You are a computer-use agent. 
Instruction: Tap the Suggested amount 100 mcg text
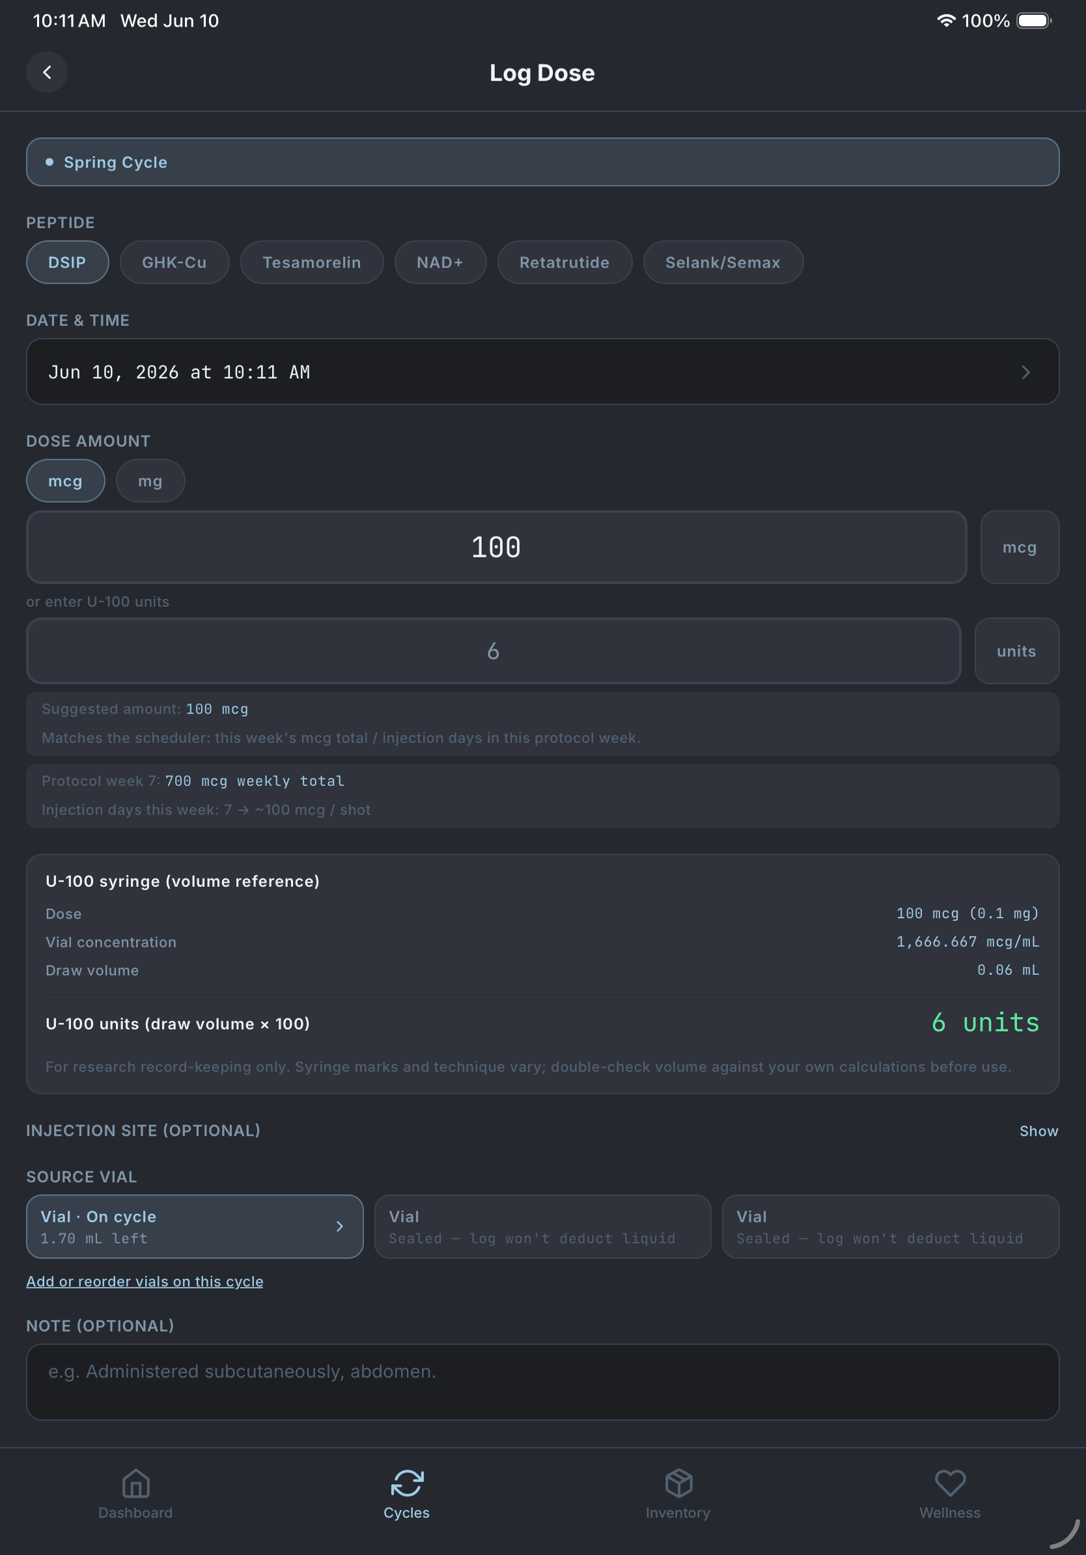pos(145,709)
